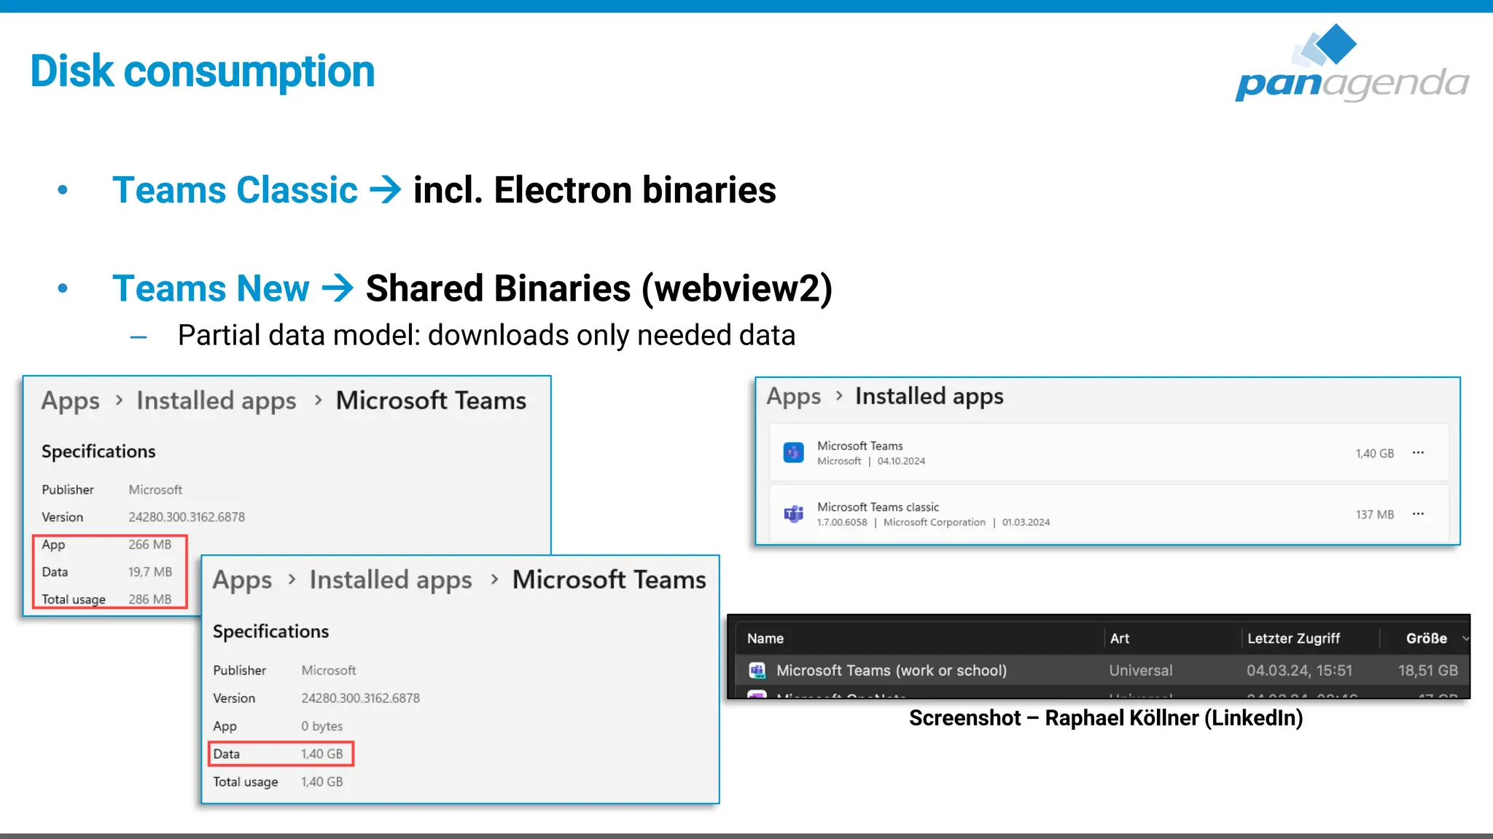Click the 'Data 19,7 MB' value
The image size is (1493, 839).
pos(149,572)
